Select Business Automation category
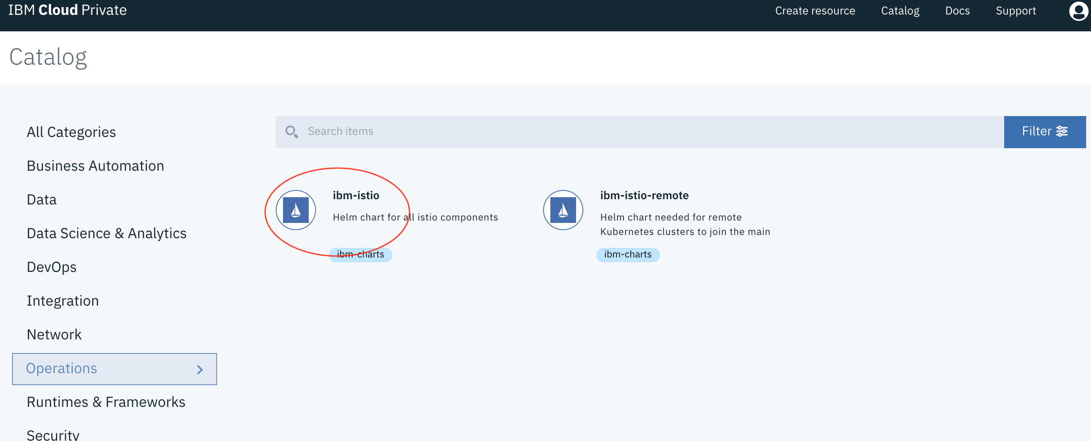The image size is (1091, 441). (x=95, y=166)
